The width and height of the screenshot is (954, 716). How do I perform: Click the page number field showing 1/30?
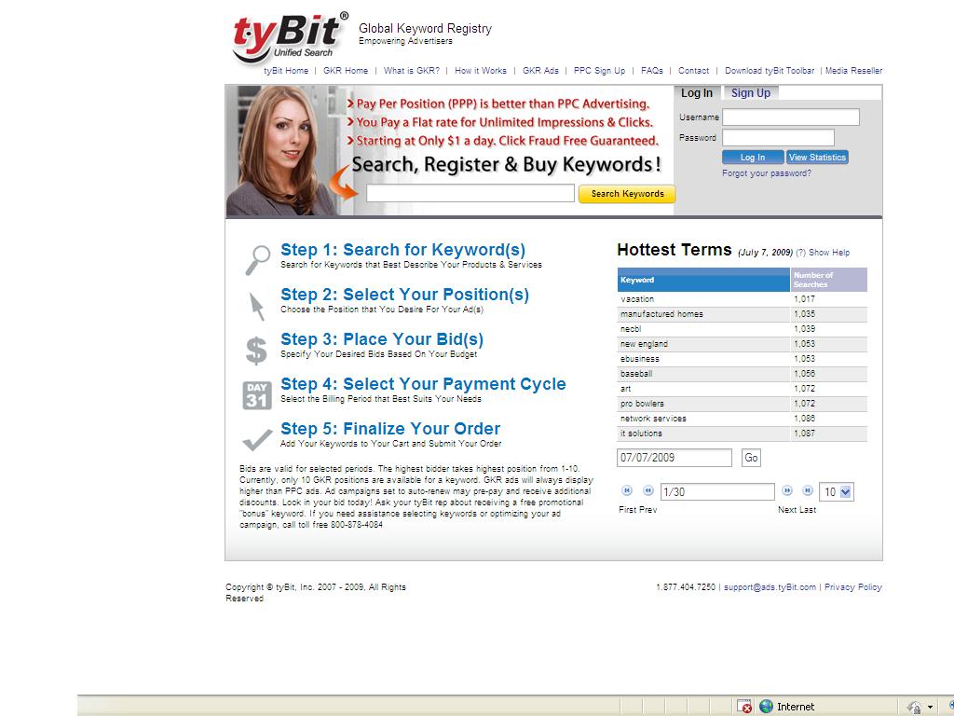717,492
